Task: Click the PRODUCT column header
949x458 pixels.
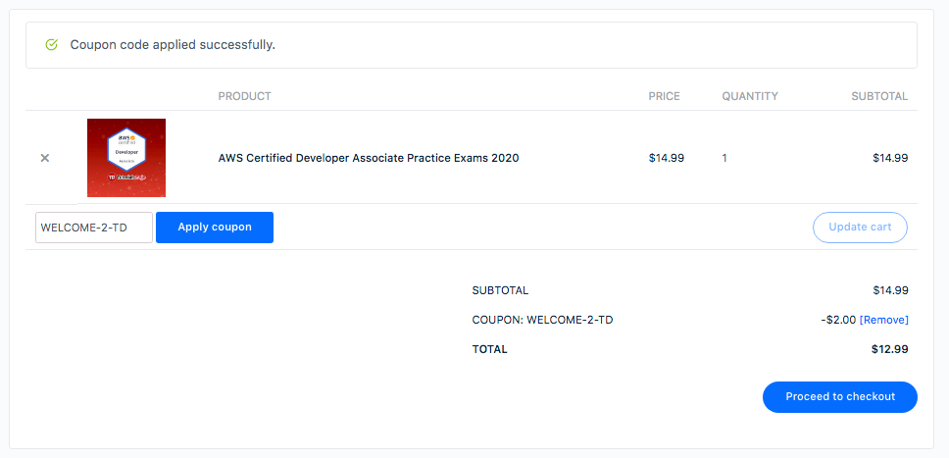Action: [244, 96]
